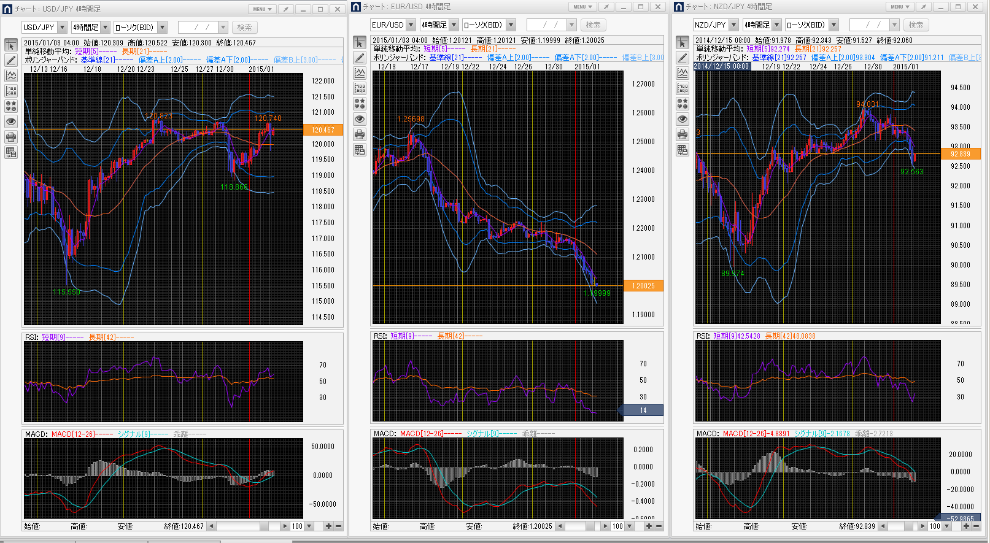Open technical indicator settings in NZD/JPY chart
The width and height of the screenshot is (990, 543).
(x=683, y=73)
